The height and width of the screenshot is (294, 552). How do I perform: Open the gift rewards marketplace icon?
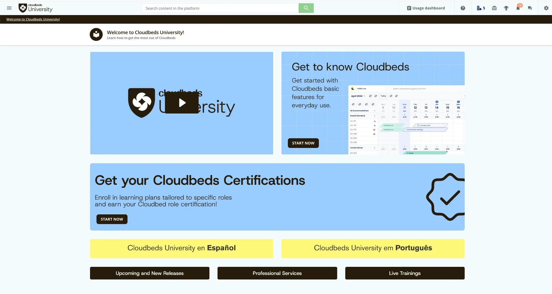(494, 8)
